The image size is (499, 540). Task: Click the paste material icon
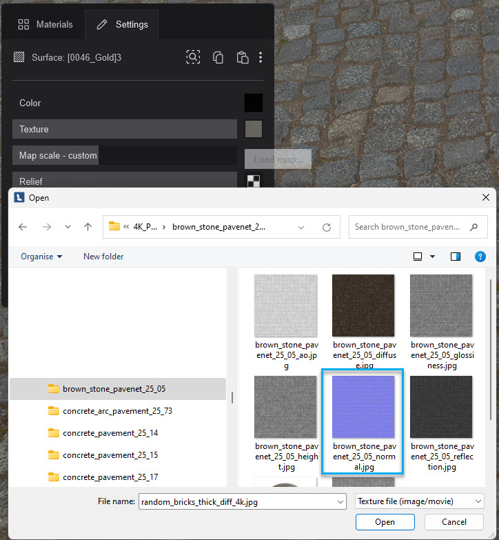tap(242, 57)
